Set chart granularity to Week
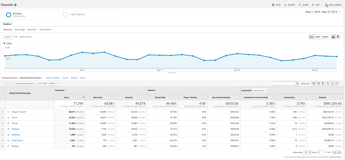 (318, 37)
